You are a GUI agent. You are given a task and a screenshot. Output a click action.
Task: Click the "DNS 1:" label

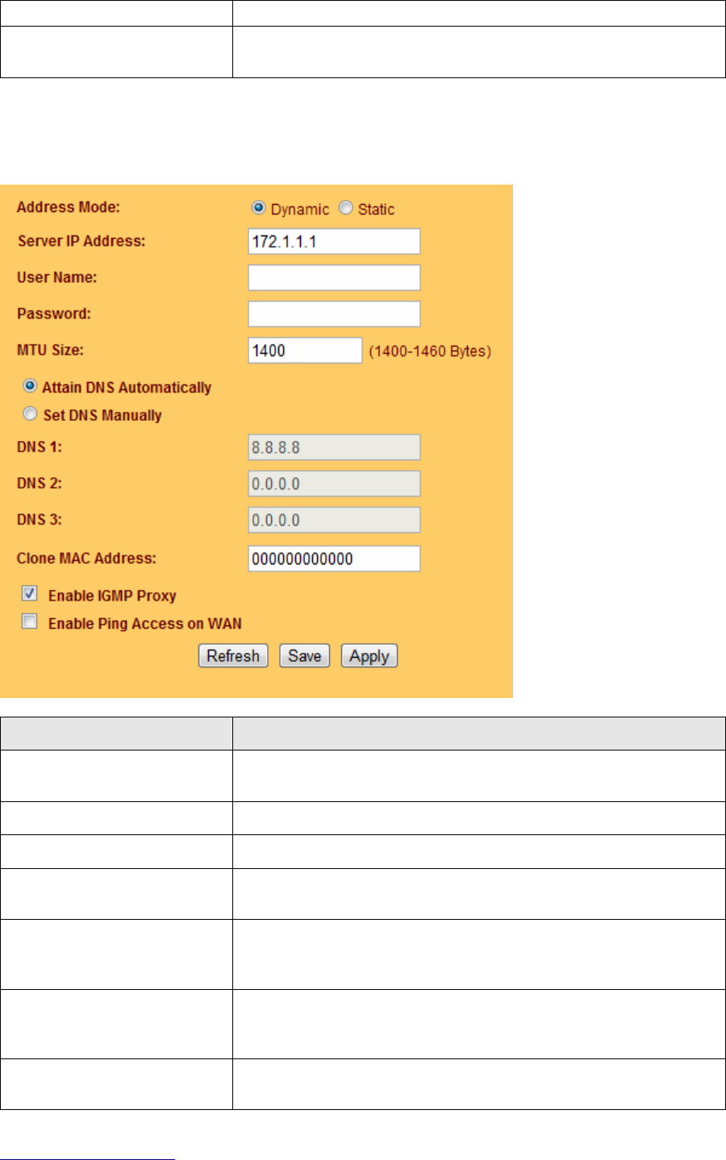tap(40, 447)
